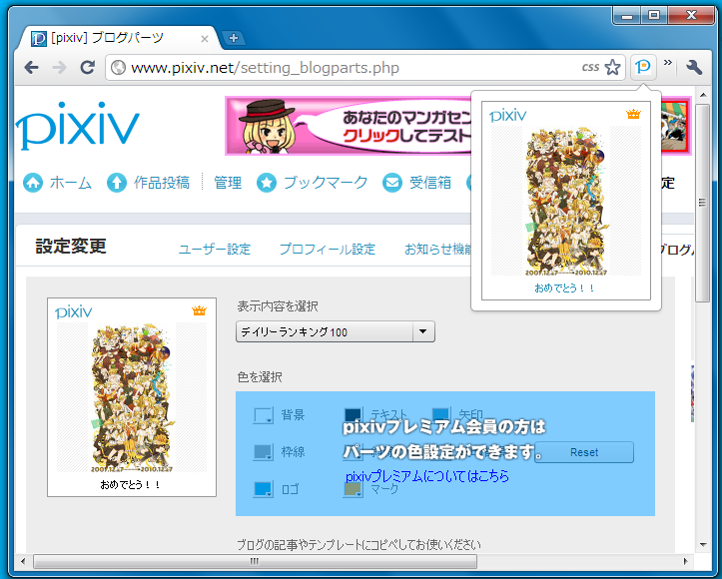Go back to the previous page
722x579 pixels.
click(x=32, y=67)
